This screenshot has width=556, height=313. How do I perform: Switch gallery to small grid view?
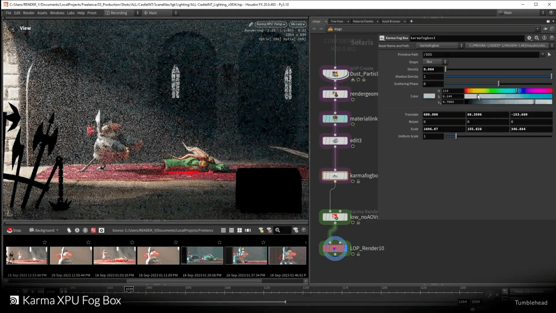tap(223, 231)
